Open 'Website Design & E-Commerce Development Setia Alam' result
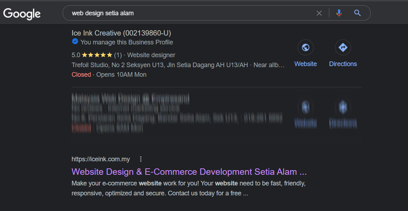 tap(189, 172)
